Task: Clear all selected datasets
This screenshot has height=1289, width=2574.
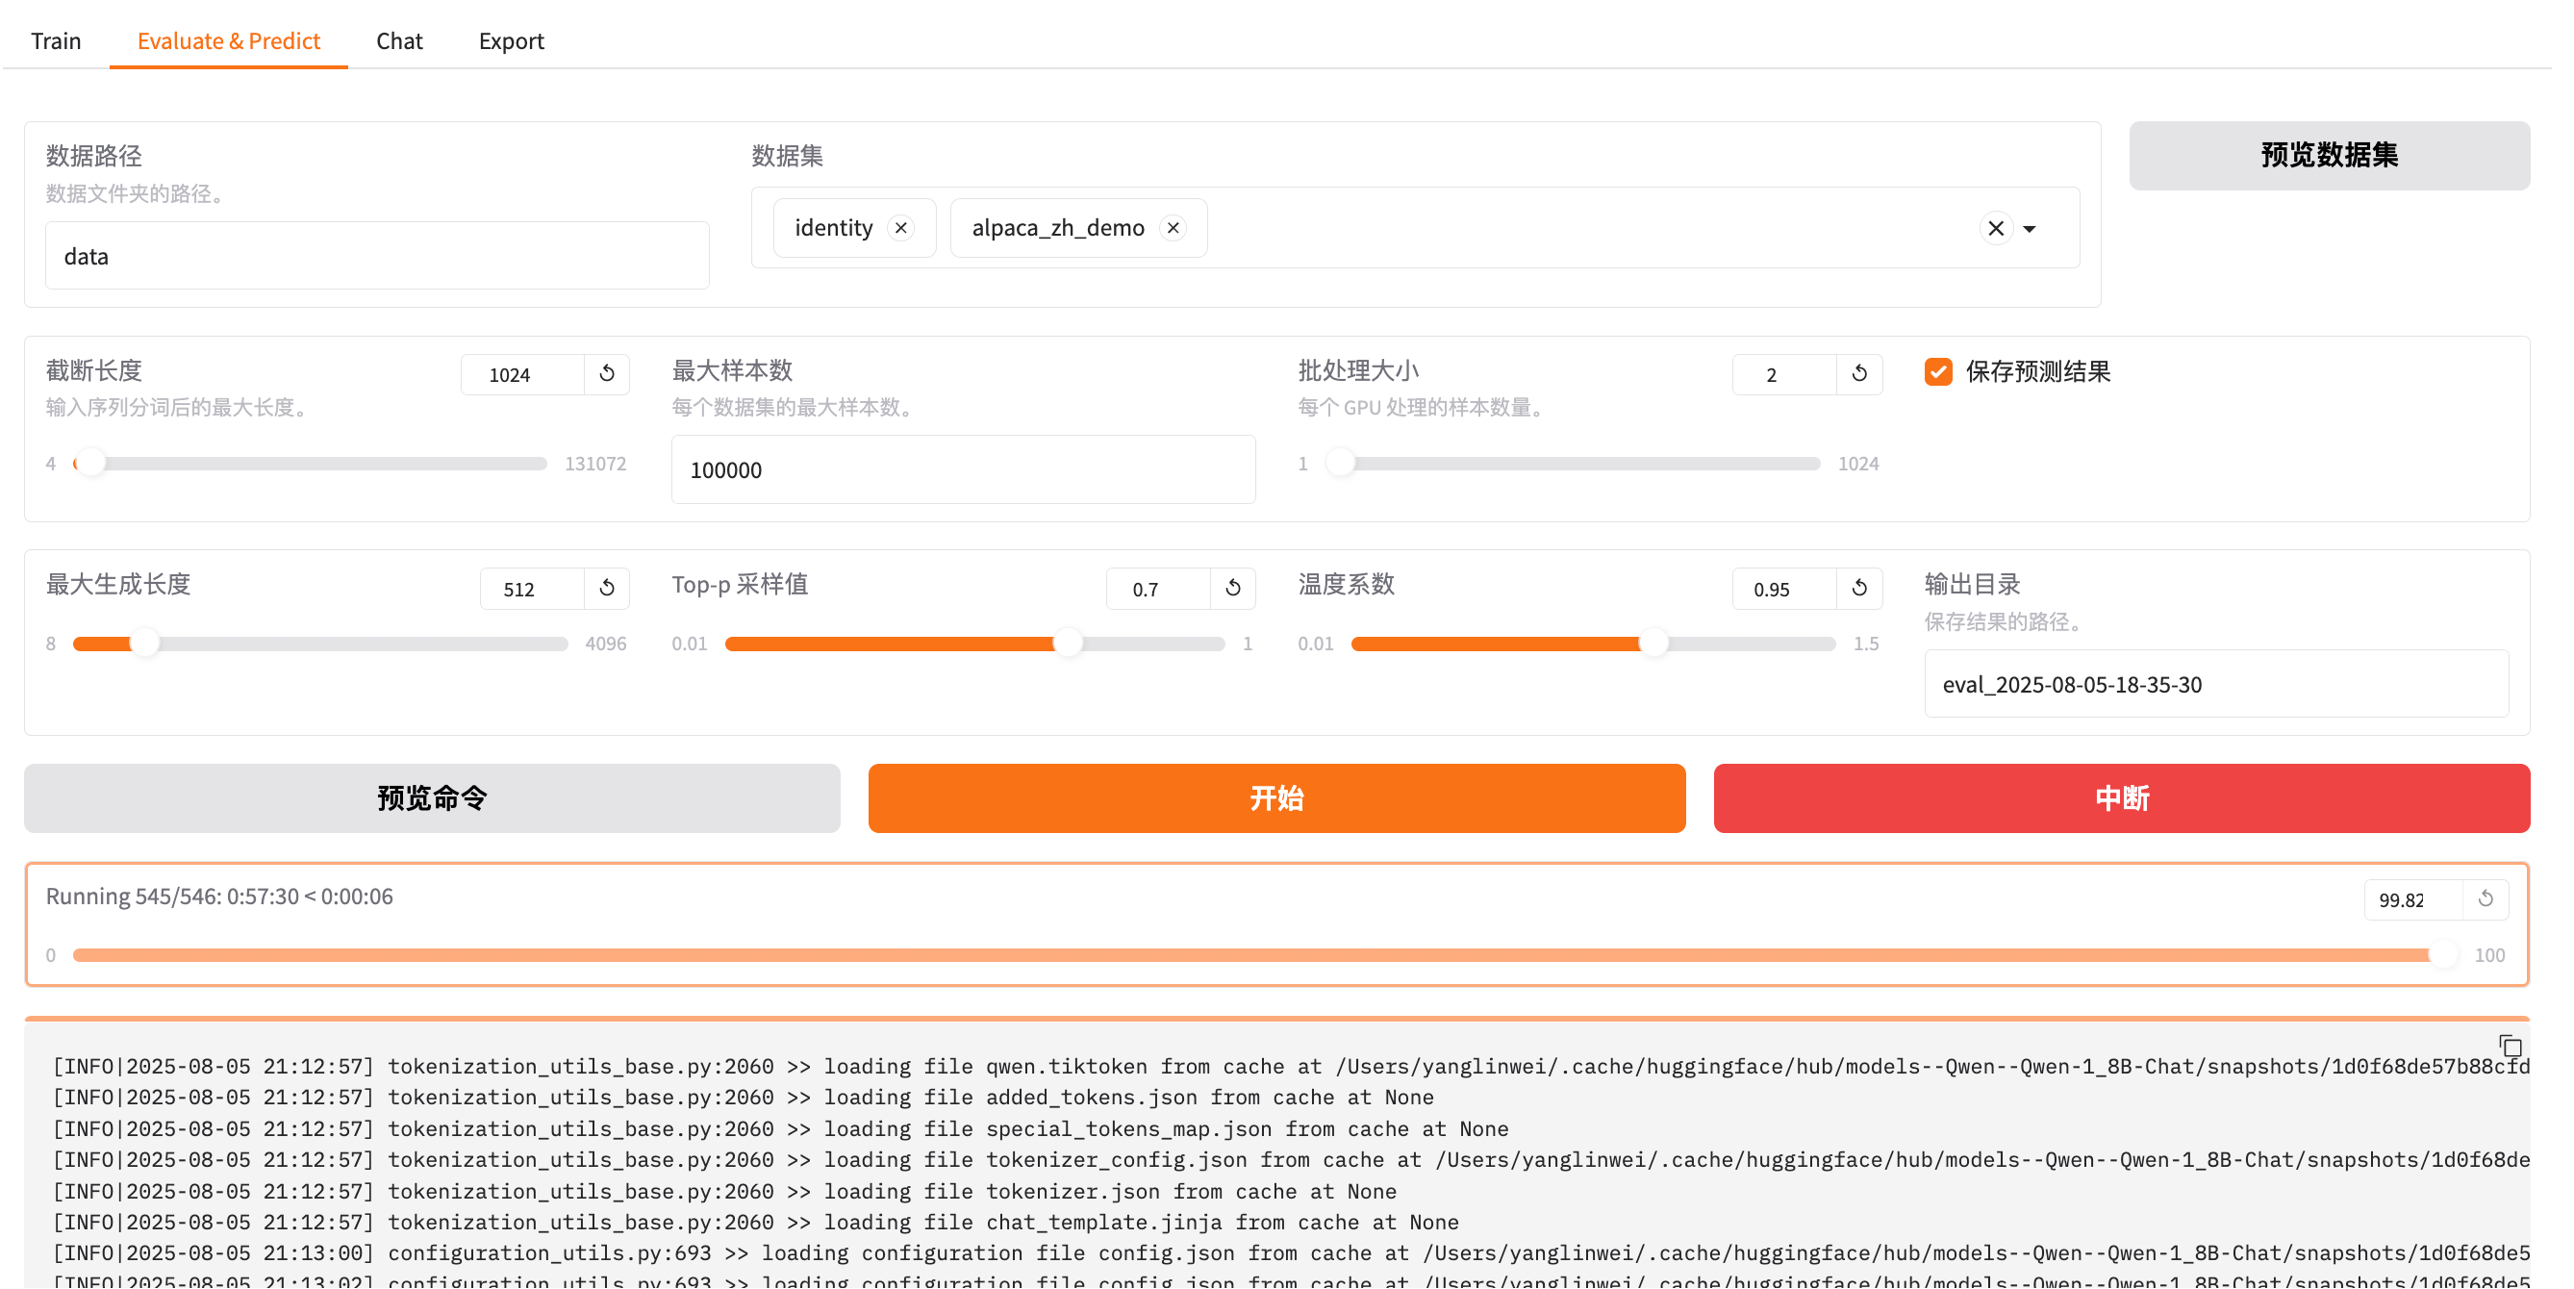Action: 1996,229
